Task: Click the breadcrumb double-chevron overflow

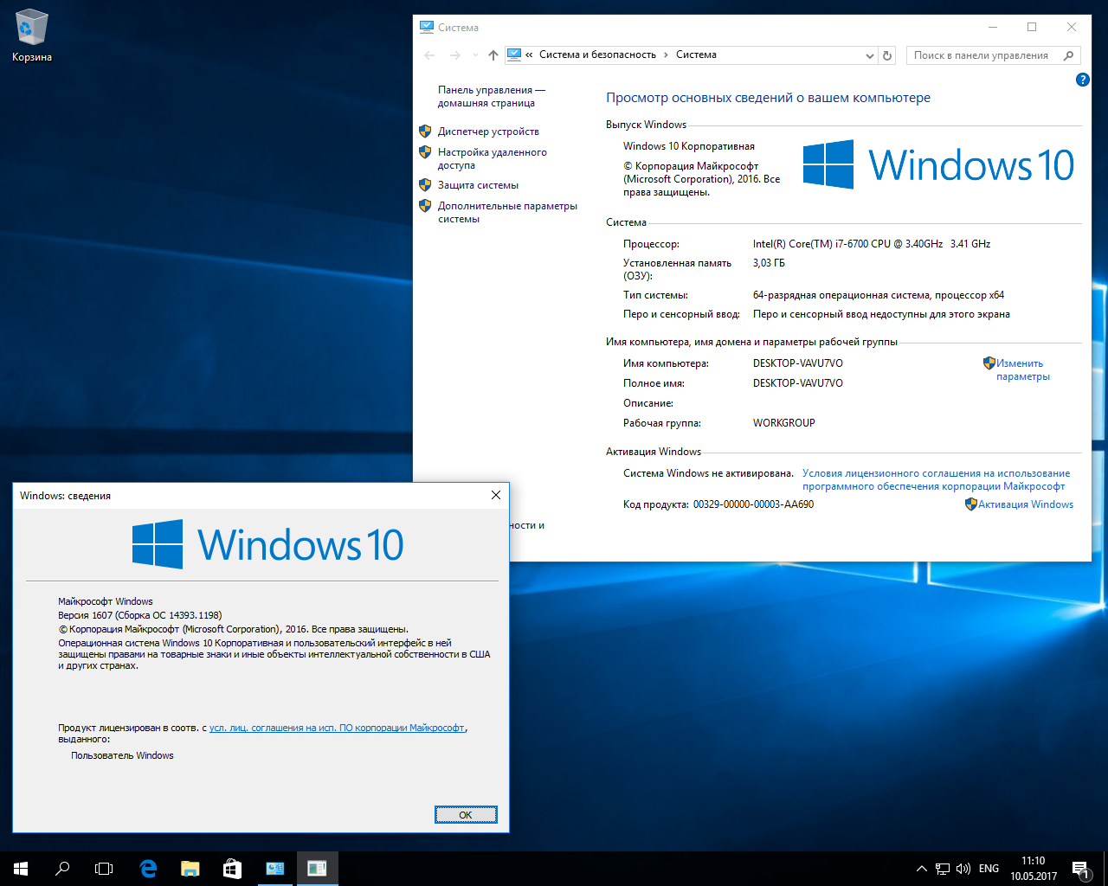Action: 529,55
